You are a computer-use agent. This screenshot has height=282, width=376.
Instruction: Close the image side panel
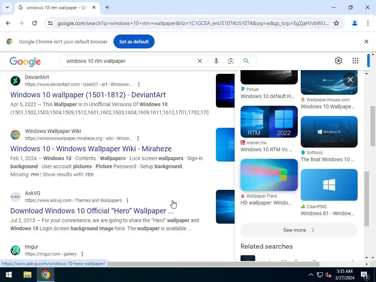coord(350,80)
